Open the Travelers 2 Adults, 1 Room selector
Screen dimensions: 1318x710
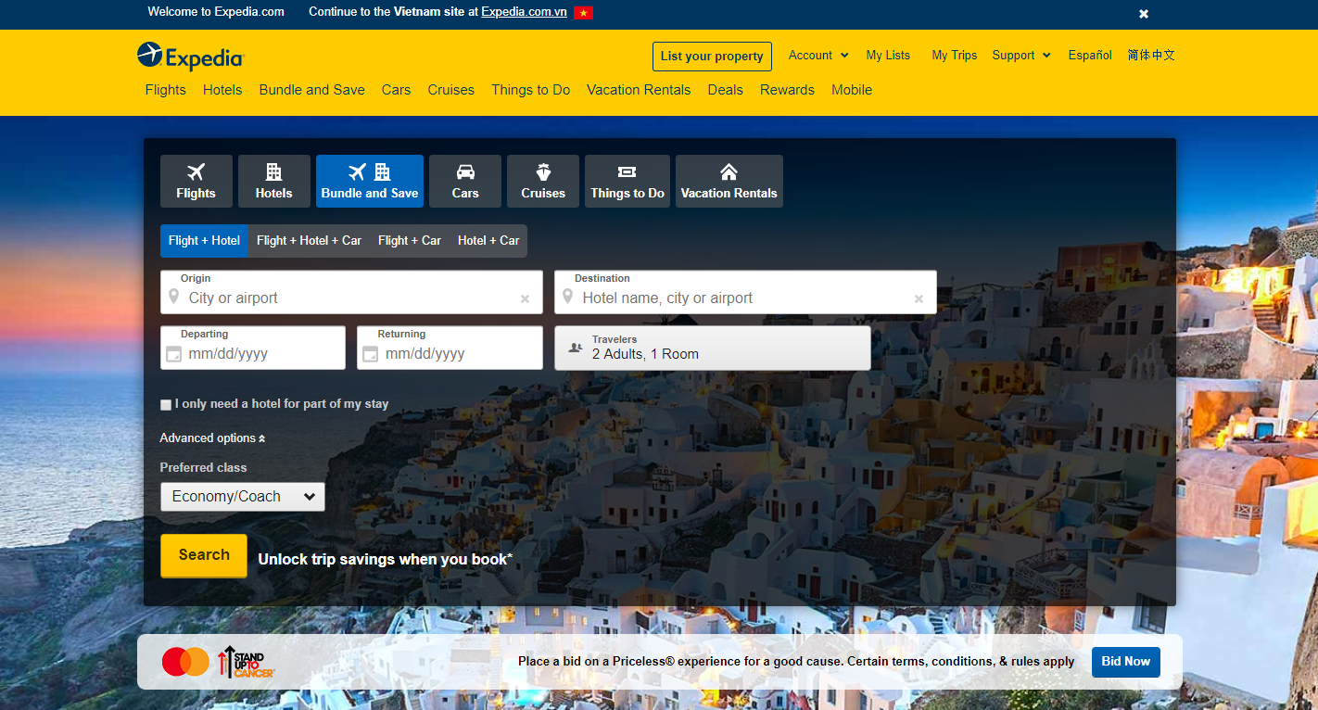pyautogui.click(x=713, y=348)
